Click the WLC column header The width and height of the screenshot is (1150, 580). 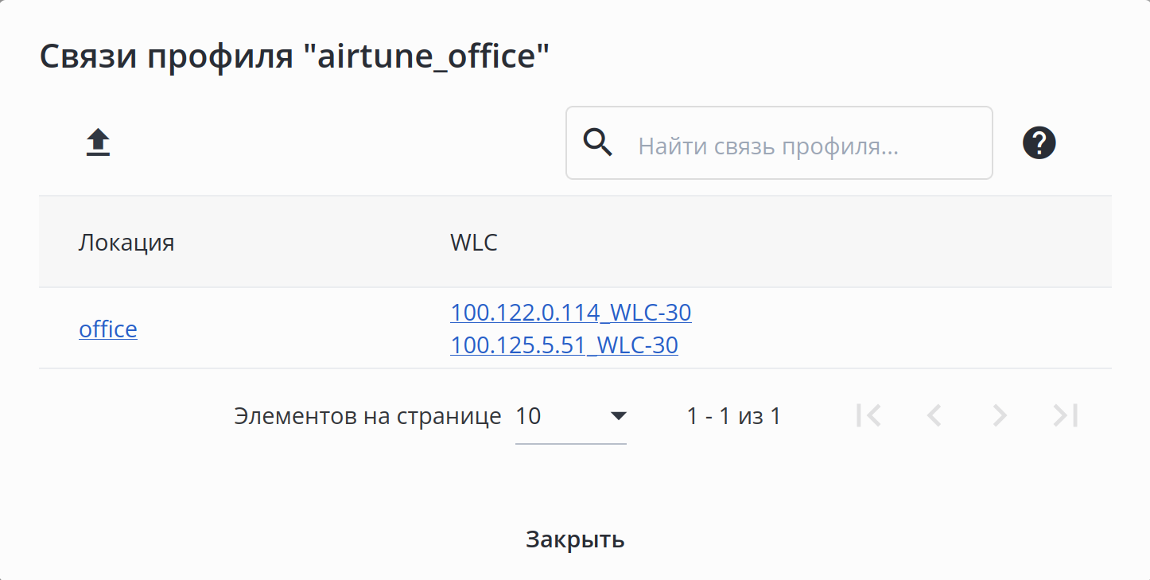point(474,243)
